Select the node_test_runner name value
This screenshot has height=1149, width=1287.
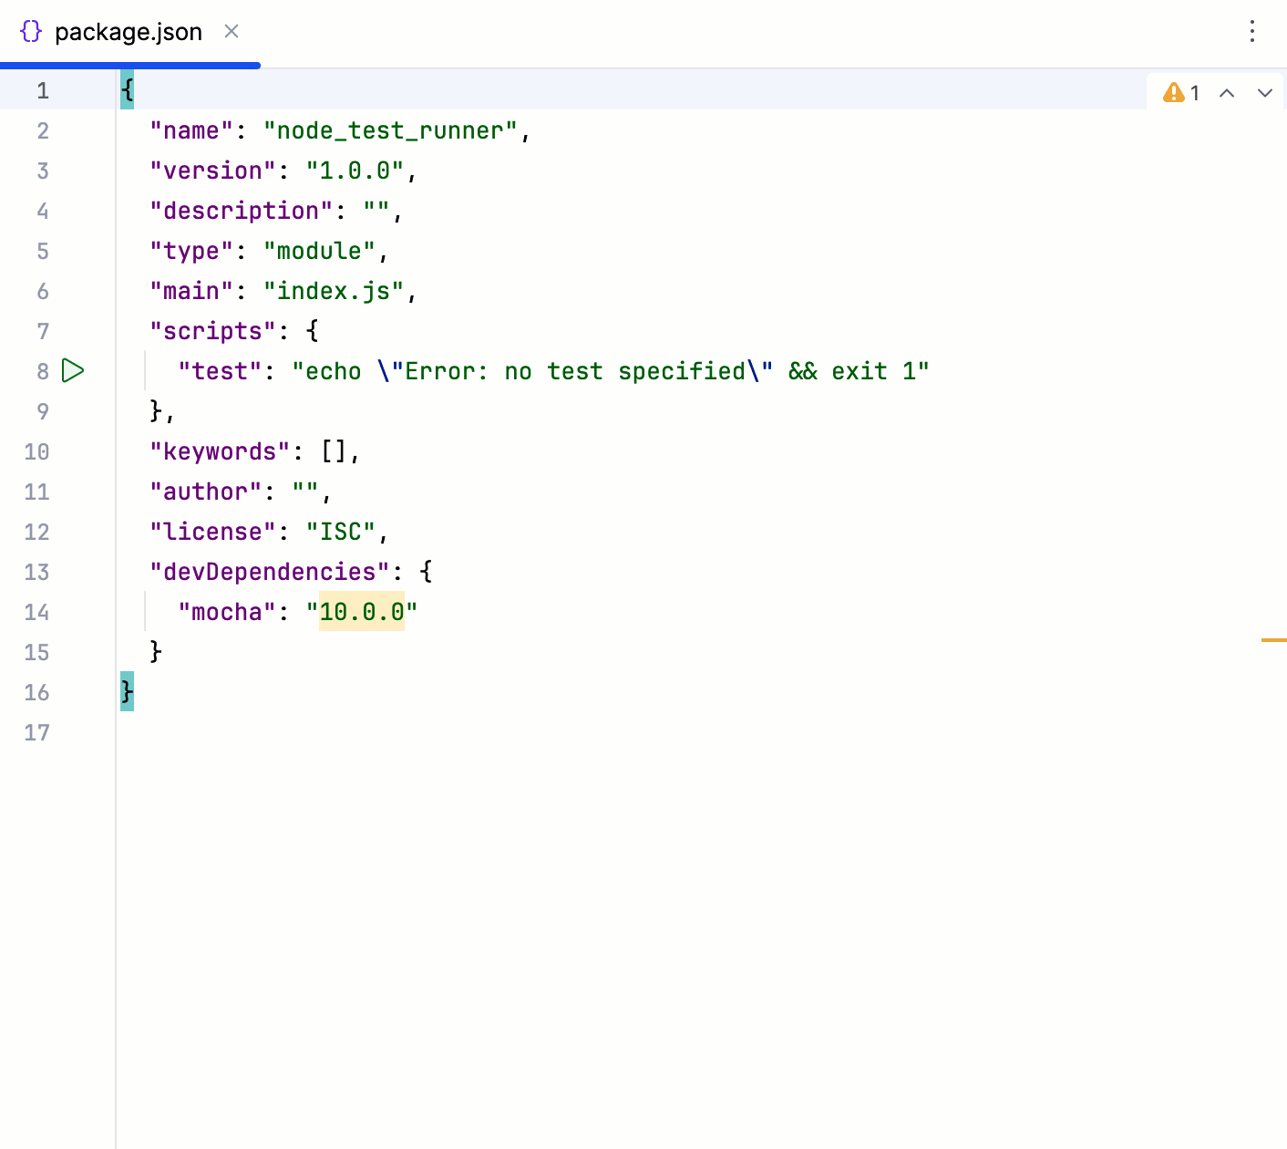pyautogui.click(x=394, y=130)
